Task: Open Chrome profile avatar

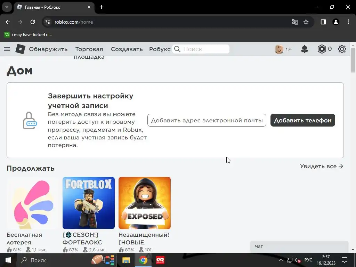Action: coord(336,22)
